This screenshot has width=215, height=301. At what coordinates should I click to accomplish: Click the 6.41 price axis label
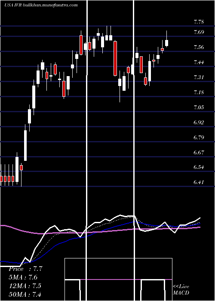199,182
